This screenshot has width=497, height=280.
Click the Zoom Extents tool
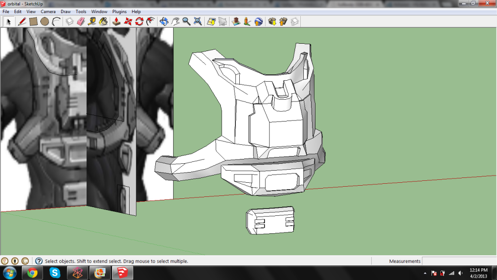(198, 21)
